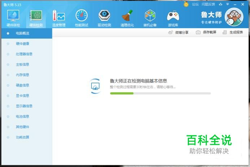This screenshot has width=250, height=167.
Task: Close the 鲁大师 window
Action: tap(243, 4)
